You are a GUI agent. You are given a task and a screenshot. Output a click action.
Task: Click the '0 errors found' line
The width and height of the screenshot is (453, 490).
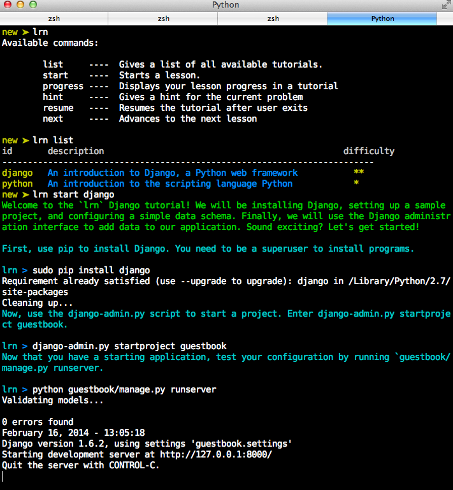[38, 422]
